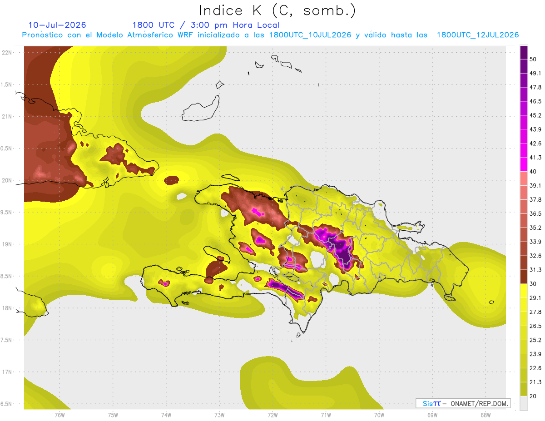Click the legend value "50"
This screenshot has width=545, height=421.
point(534,59)
